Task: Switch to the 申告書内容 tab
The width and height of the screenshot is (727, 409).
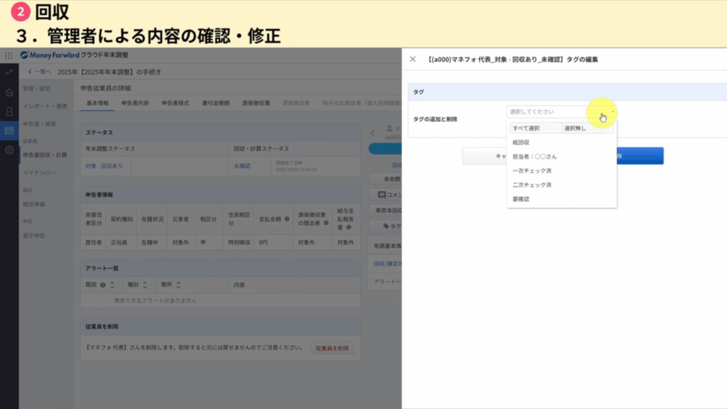Action: (x=135, y=104)
